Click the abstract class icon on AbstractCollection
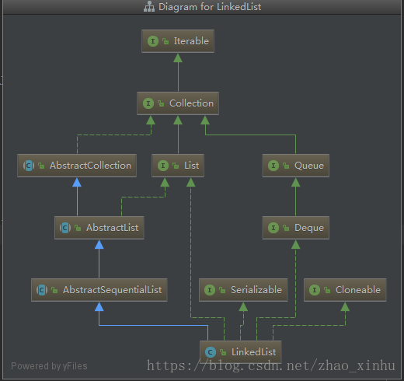 click(29, 166)
